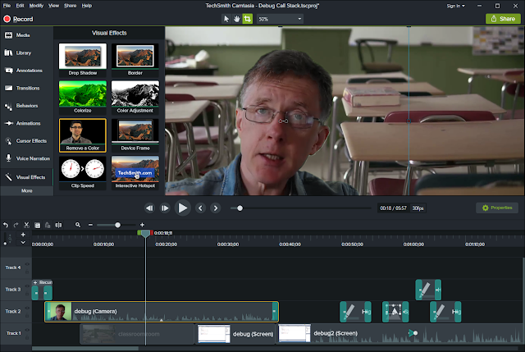Expand the track options chevron
This screenshot has height=352, width=525.
23,242
